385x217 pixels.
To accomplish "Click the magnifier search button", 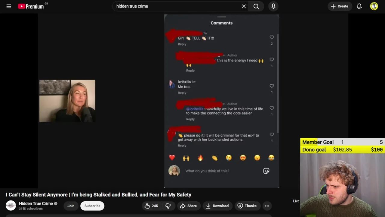I will coord(256,6).
